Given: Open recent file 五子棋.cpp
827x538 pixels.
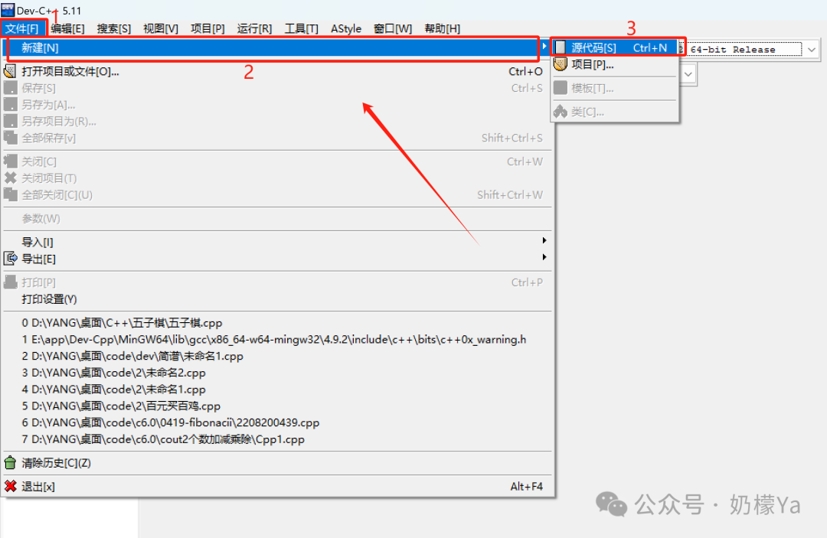Looking at the screenshot, I should click(277, 322).
